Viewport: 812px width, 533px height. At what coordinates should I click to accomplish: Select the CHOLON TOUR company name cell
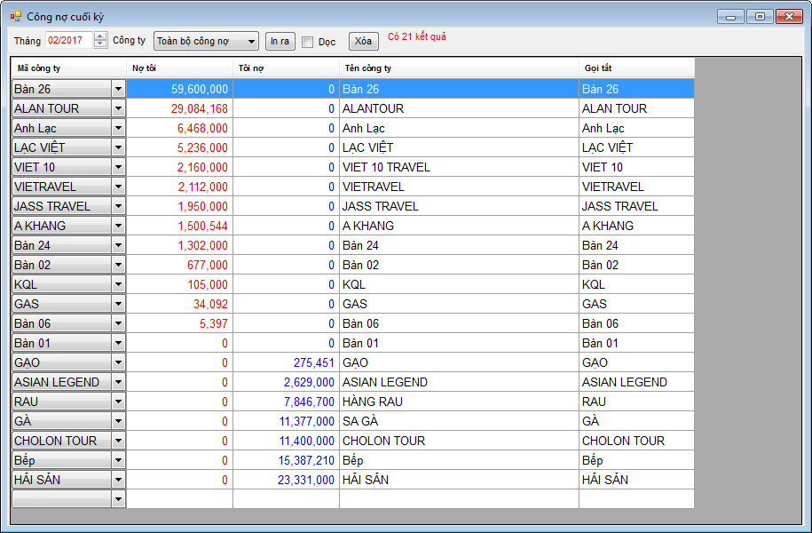coord(459,441)
